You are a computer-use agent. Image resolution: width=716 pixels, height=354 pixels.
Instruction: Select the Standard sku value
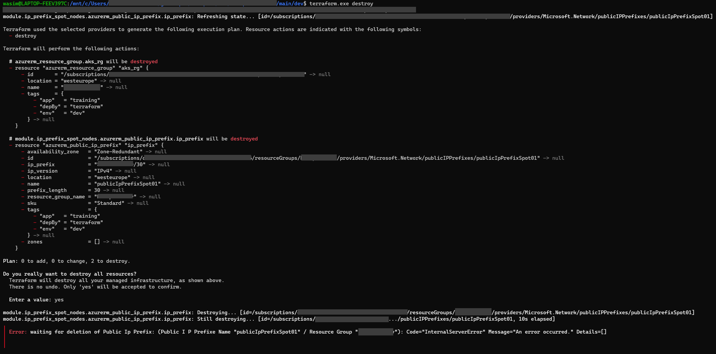[x=109, y=203]
